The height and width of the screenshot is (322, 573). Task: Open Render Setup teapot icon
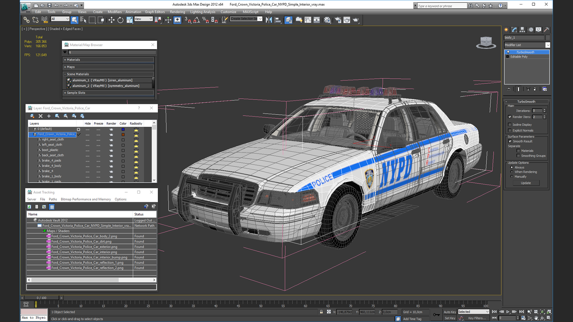(338, 20)
